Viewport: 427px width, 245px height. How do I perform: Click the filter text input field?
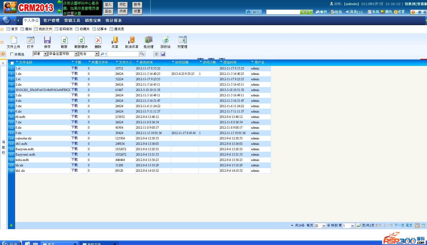tap(123, 54)
